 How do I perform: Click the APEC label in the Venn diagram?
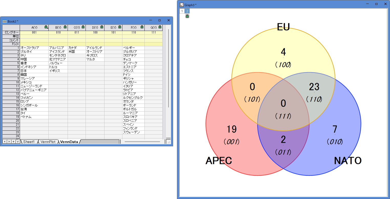pyautogui.click(x=219, y=161)
